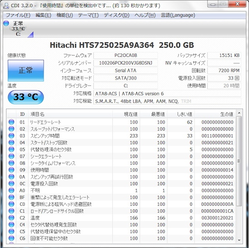Open the 言語(Language) menu
Viewport: 249px width, 248px height.
click(178, 15)
